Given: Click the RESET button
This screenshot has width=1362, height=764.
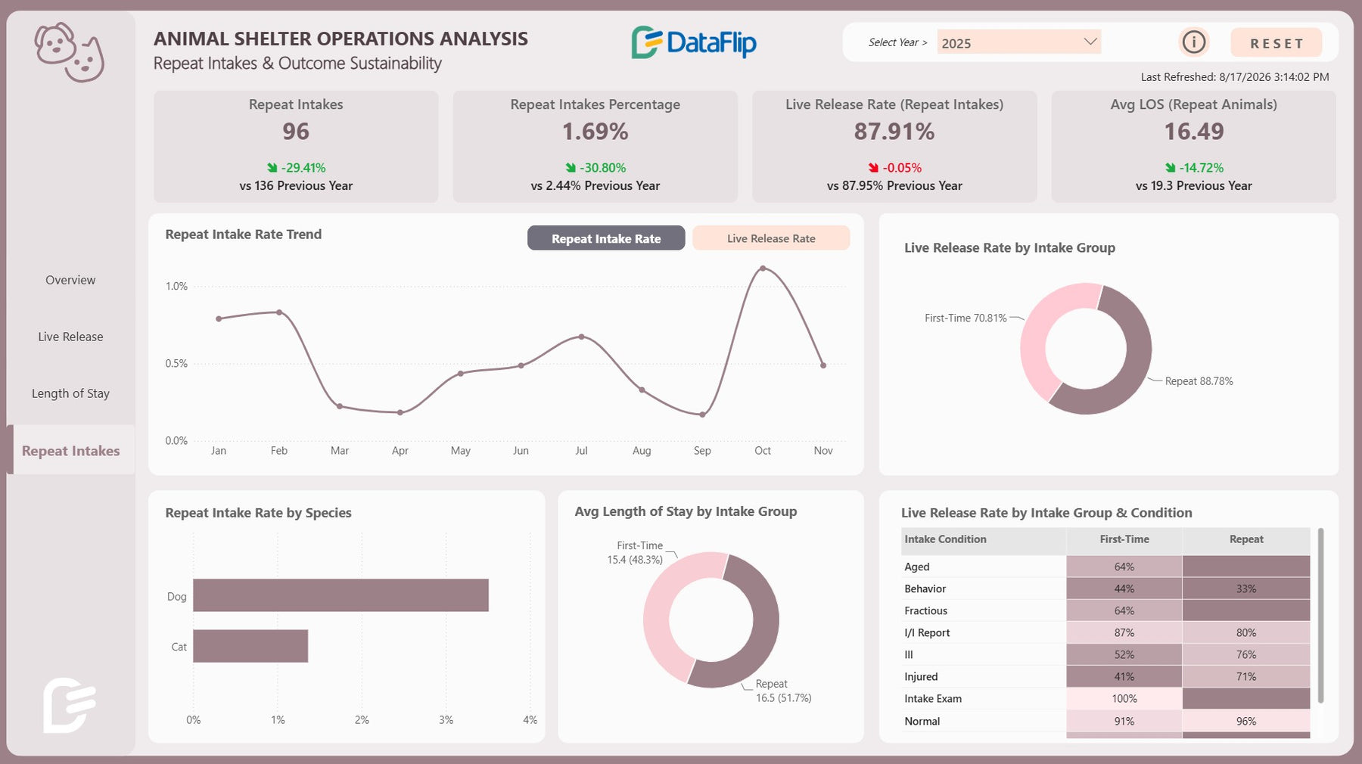Looking at the screenshot, I should click(x=1276, y=43).
